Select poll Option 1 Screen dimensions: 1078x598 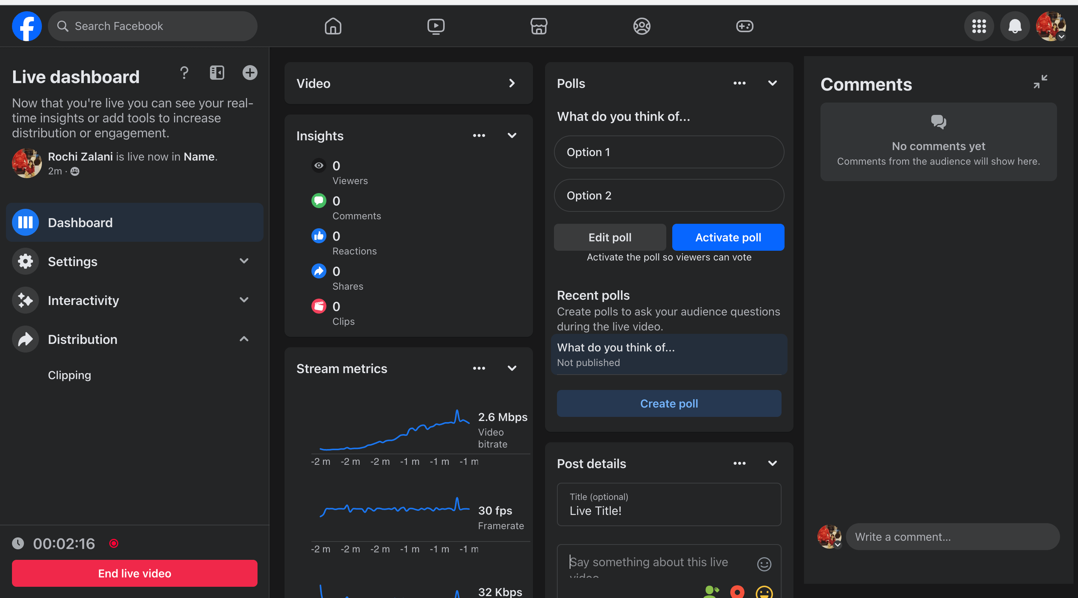point(669,152)
